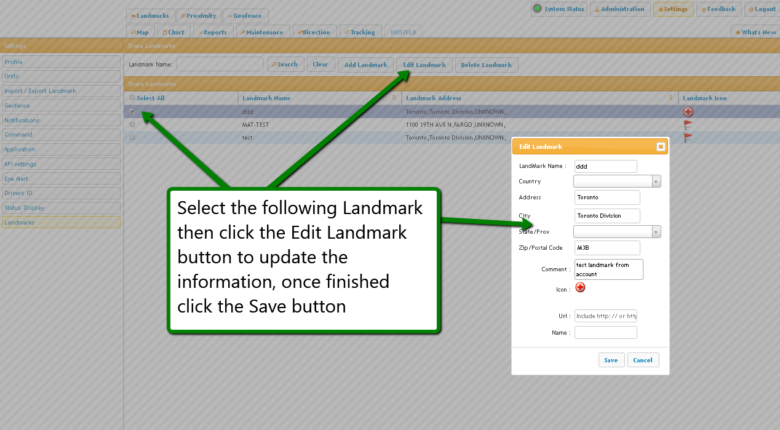Sort by Landmark Name column arrows
This screenshot has height=430, width=780.
point(394,98)
